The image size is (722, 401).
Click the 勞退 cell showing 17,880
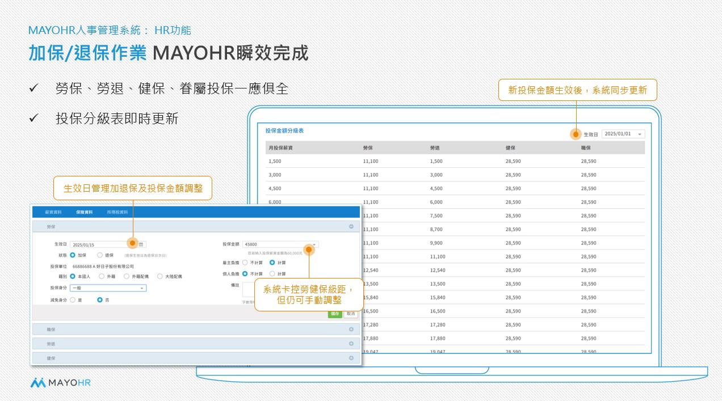click(438, 338)
